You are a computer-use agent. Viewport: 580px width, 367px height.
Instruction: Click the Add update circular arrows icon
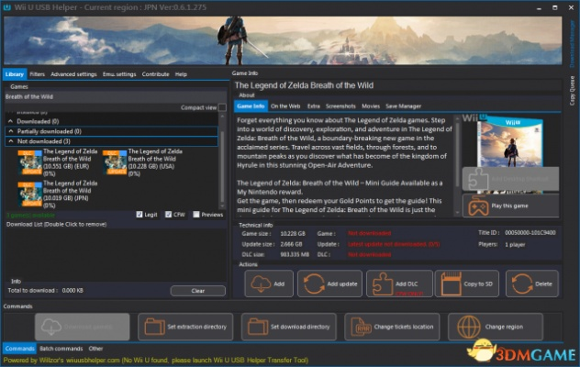314,284
